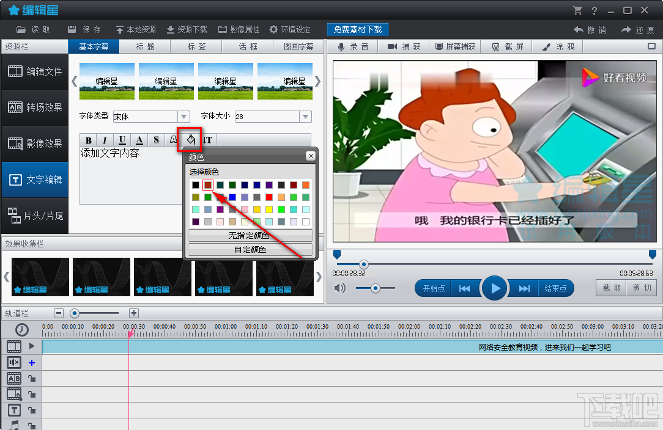This screenshot has height=430, width=663.
Task: Zoom in the timeline with plus button
Action: pyautogui.click(x=133, y=313)
